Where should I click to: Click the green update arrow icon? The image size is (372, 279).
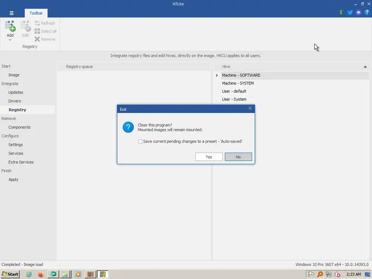[x=341, y=12]
